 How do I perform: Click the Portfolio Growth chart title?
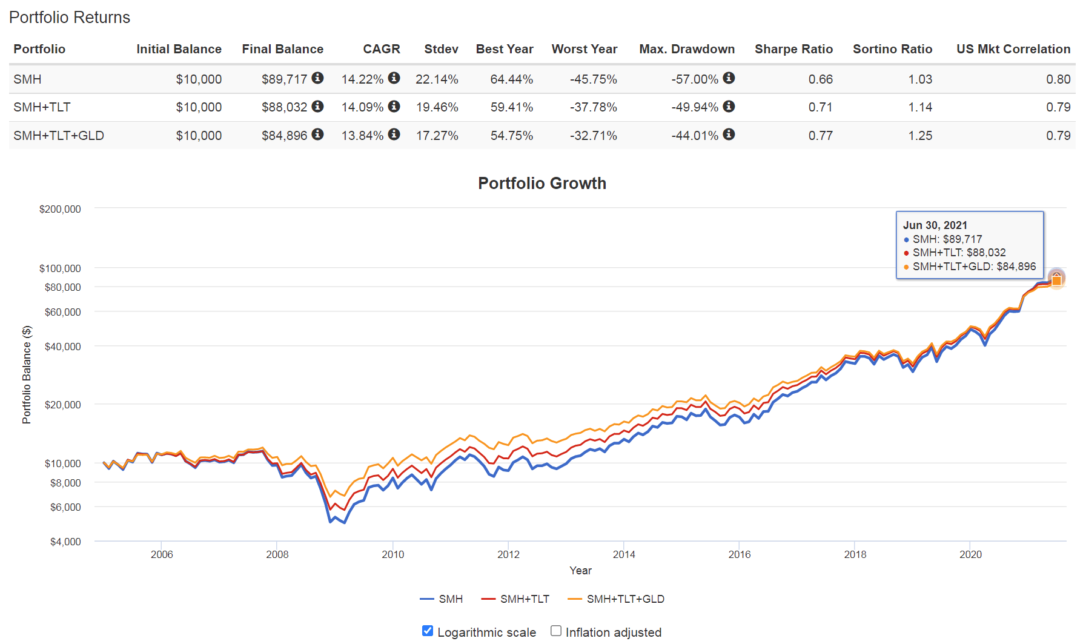pos(542,183)
